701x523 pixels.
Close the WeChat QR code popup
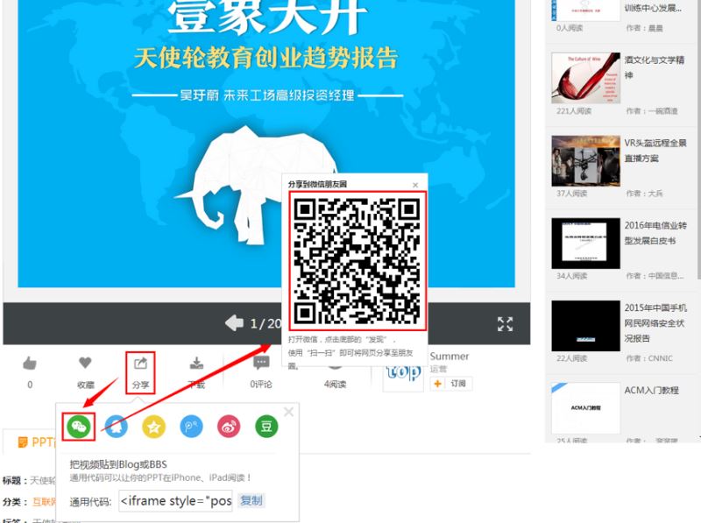click(x=415, y=185)
